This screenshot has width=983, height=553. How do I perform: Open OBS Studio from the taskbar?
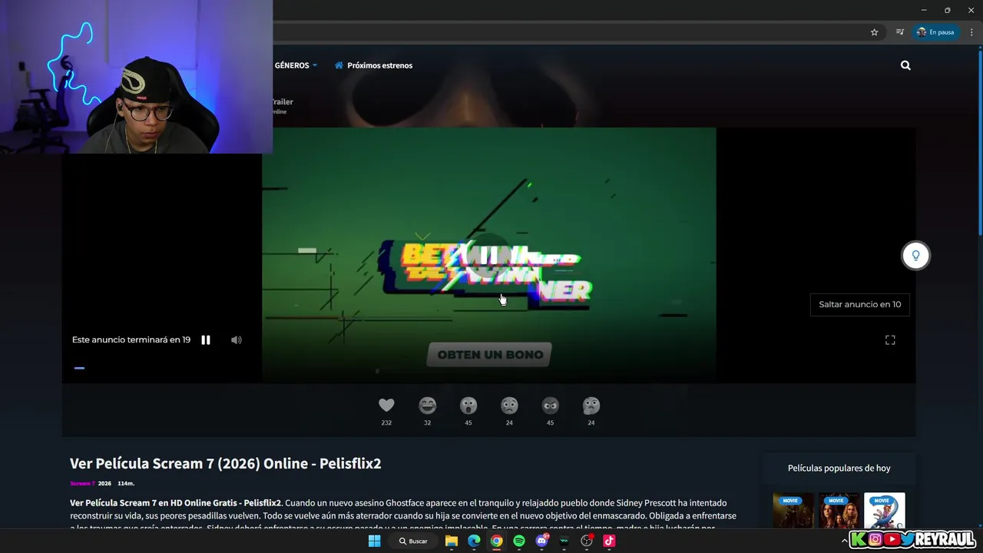click(587, 541)
